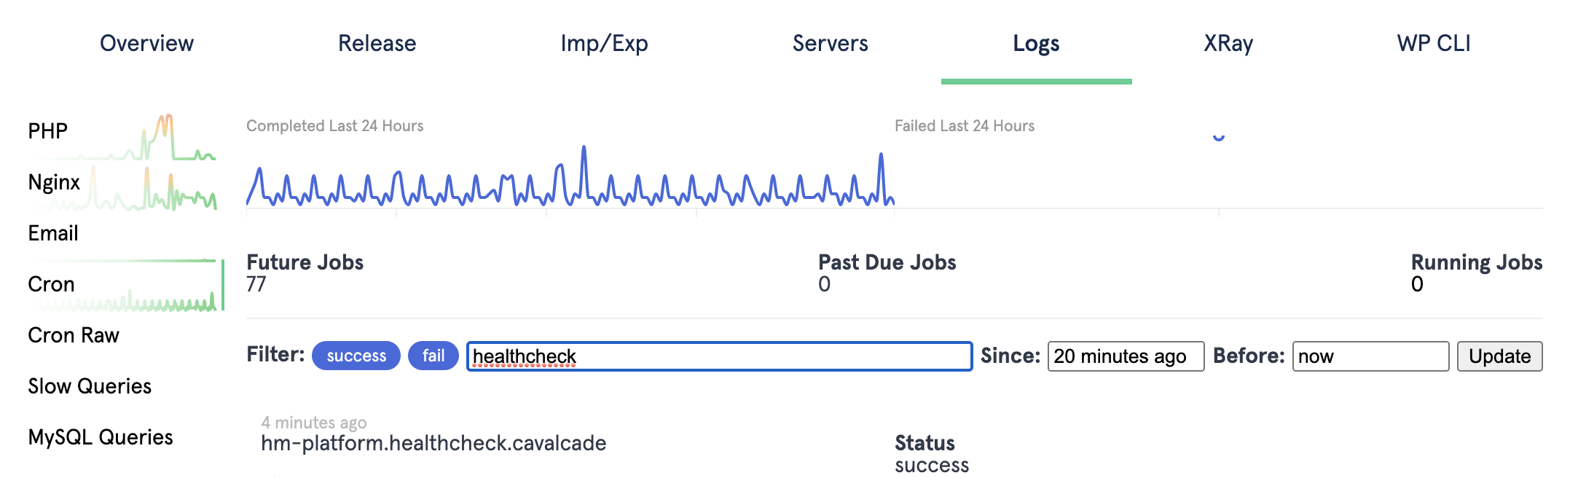Go to the Servers tab
Screen dimensions: 1578x478
pos(830,44)
